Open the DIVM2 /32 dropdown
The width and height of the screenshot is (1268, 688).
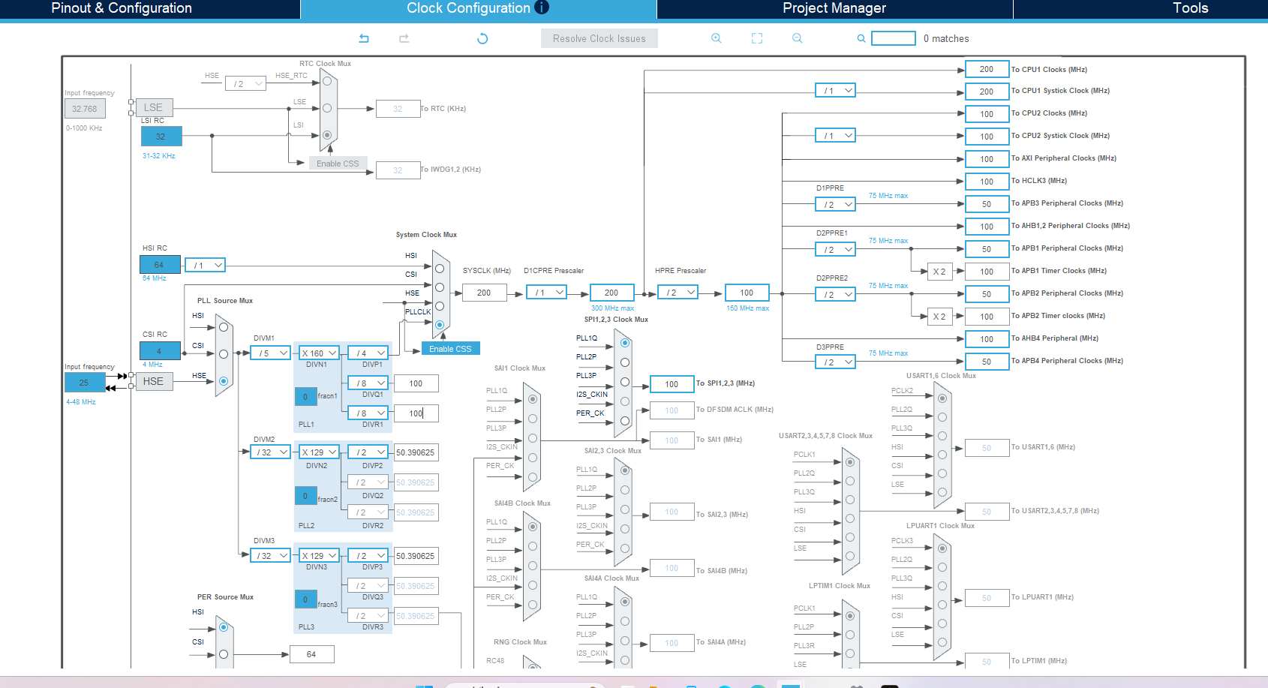click(271, 452)
